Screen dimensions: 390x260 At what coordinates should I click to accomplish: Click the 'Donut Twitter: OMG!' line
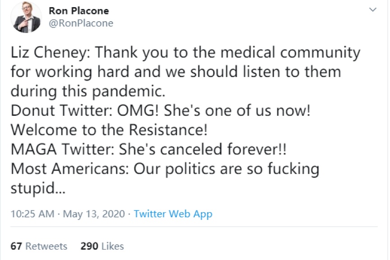[x=160, y=111]
